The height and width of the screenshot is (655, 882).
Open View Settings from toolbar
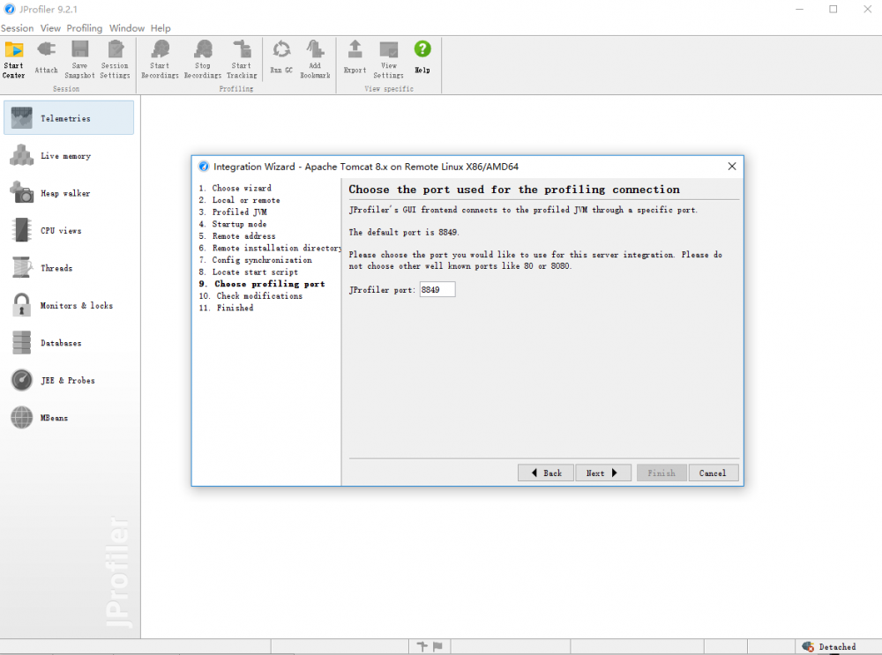389,60
